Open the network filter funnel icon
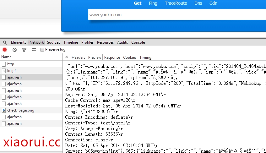Viewport: 266px width, 153px height. (x=24, y=50)
